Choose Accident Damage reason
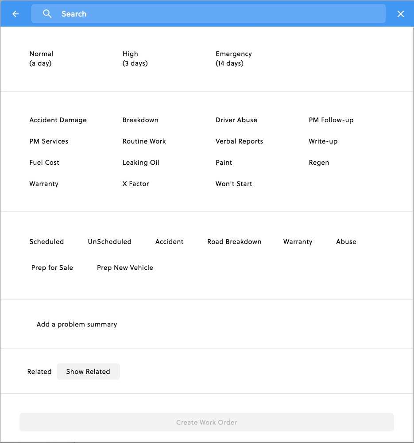This screenshot has width=414, height=443. 58,120
